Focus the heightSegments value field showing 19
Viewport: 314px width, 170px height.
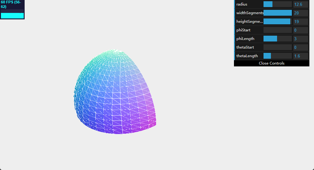point(300,22)
